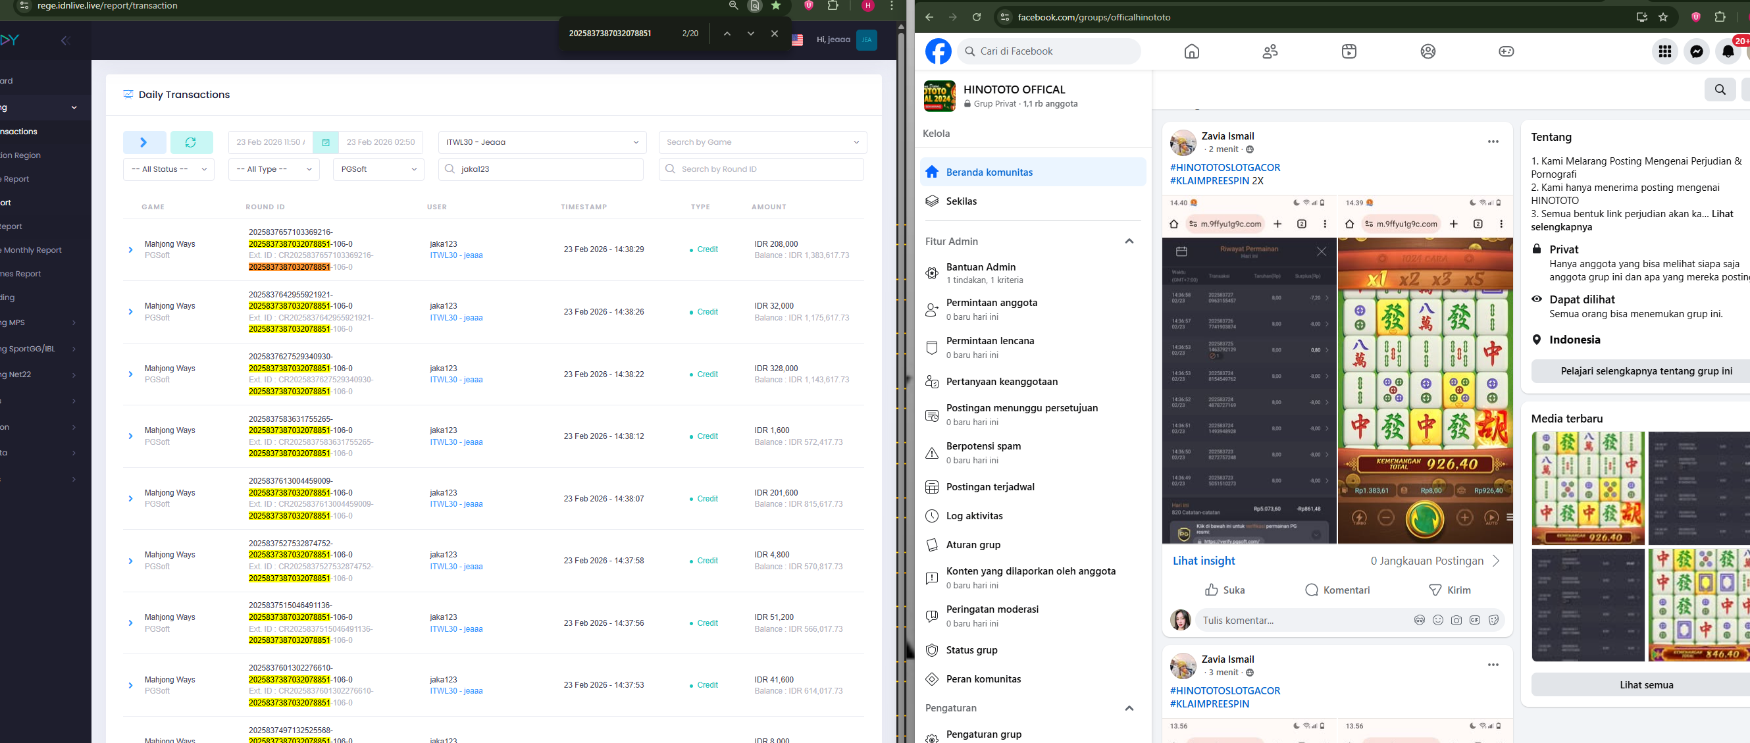Viewport: 1750px width, 743px height.
Task: Click the Search by Round ID field
Action: tap(761, 169)
